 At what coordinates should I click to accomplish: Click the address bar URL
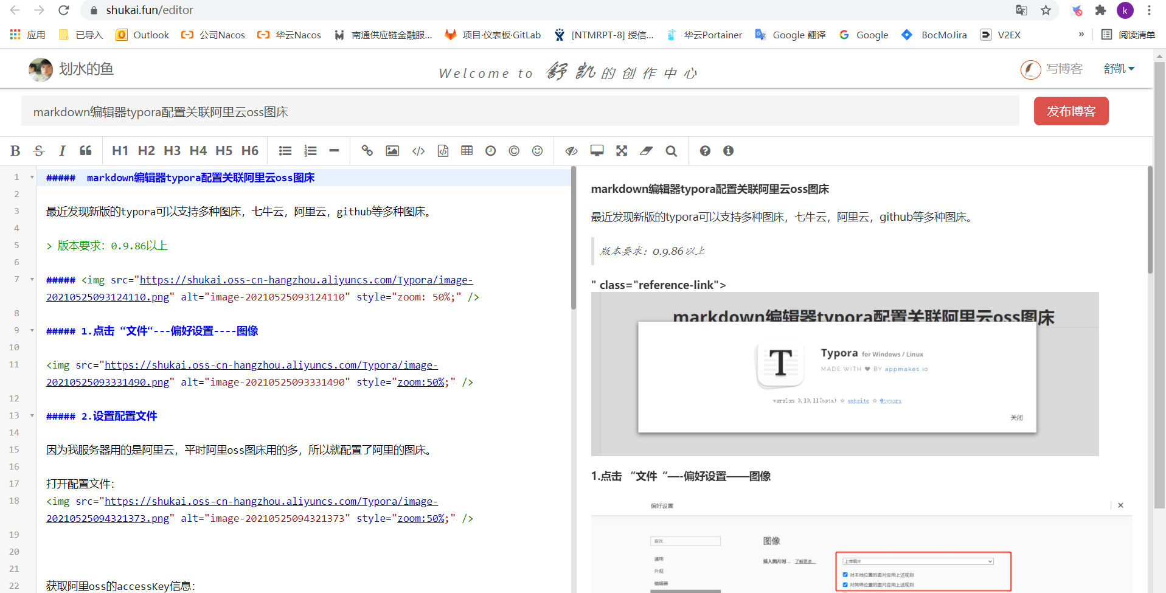[x=150, y=10]
